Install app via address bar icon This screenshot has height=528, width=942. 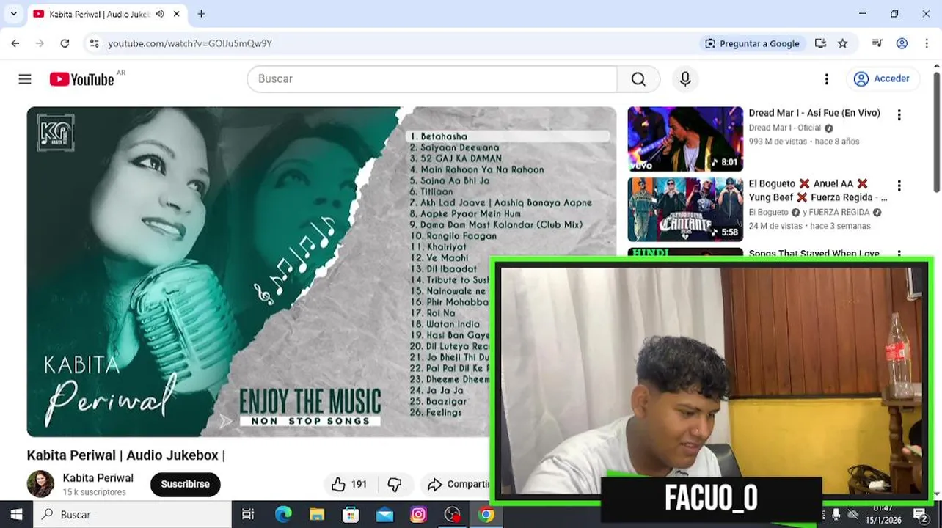tap(820, 43)
